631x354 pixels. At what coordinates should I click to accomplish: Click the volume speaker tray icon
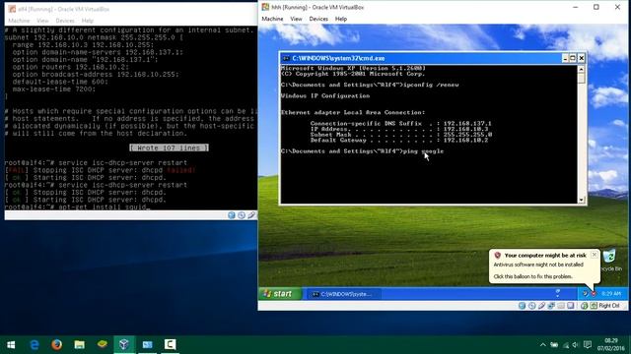click(576, 345)
